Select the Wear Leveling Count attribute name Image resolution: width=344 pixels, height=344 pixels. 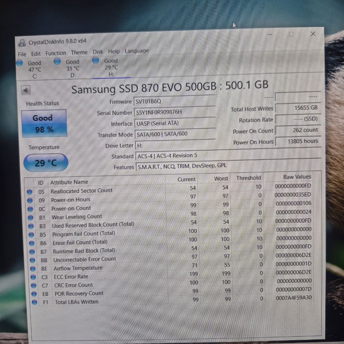[x=77, y=217]
